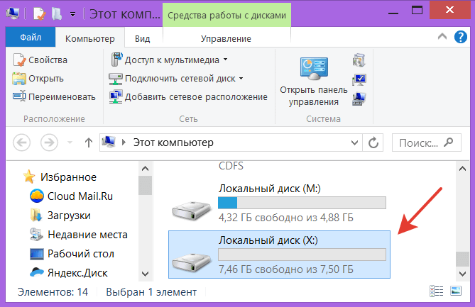The width and height of the screenshot is (475, 307).
Task: Collapse the ribbon with the chevron
Action: pos(447,38)
